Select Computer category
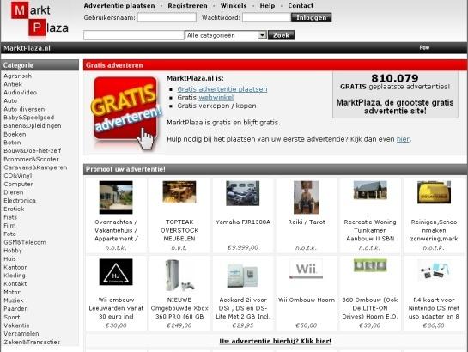The image size is (468, 352). tap(19, 185)
